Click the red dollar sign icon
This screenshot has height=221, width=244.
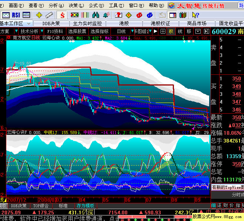click(62, 15)
